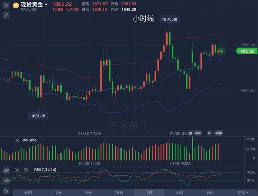The width and height of the screenshot is (258, 196).
Task: Jump to previous candles with the skip-back circle
Action: [x=124, y=125]
